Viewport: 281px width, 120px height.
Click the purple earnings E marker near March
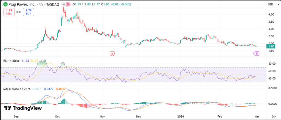[x=257, y=53]
